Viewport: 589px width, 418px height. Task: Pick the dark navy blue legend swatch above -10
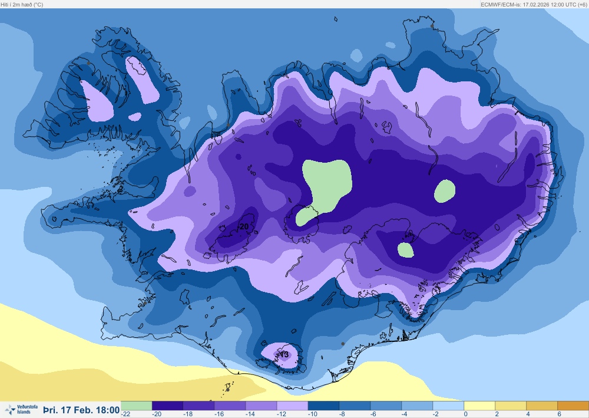pyautogui.click(x=323, y=406)
